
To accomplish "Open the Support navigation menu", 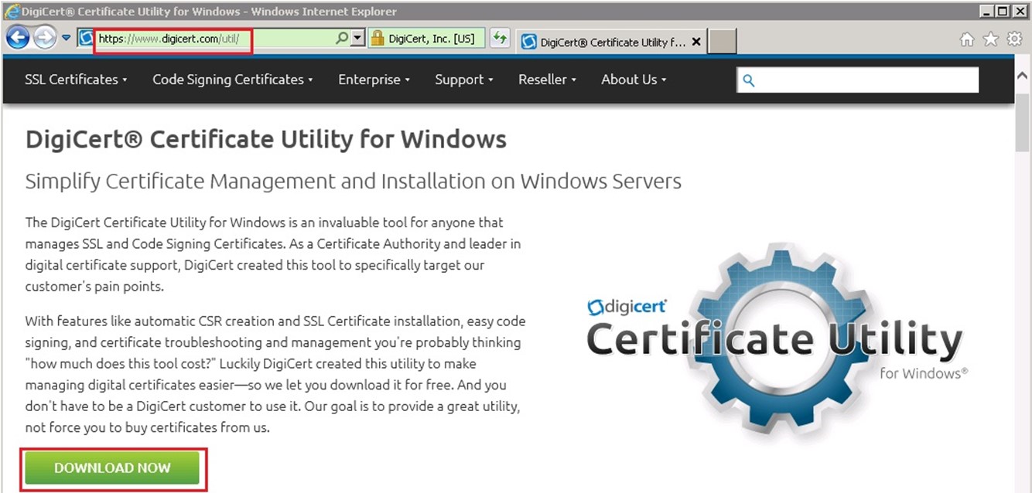I will (463, 80).
